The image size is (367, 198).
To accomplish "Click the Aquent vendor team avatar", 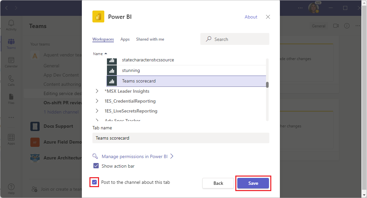I will 35,56.
